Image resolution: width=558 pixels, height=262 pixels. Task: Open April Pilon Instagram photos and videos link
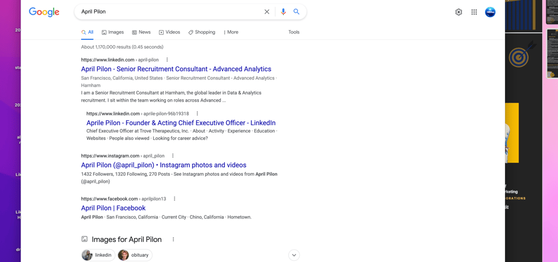pos(164,165)
